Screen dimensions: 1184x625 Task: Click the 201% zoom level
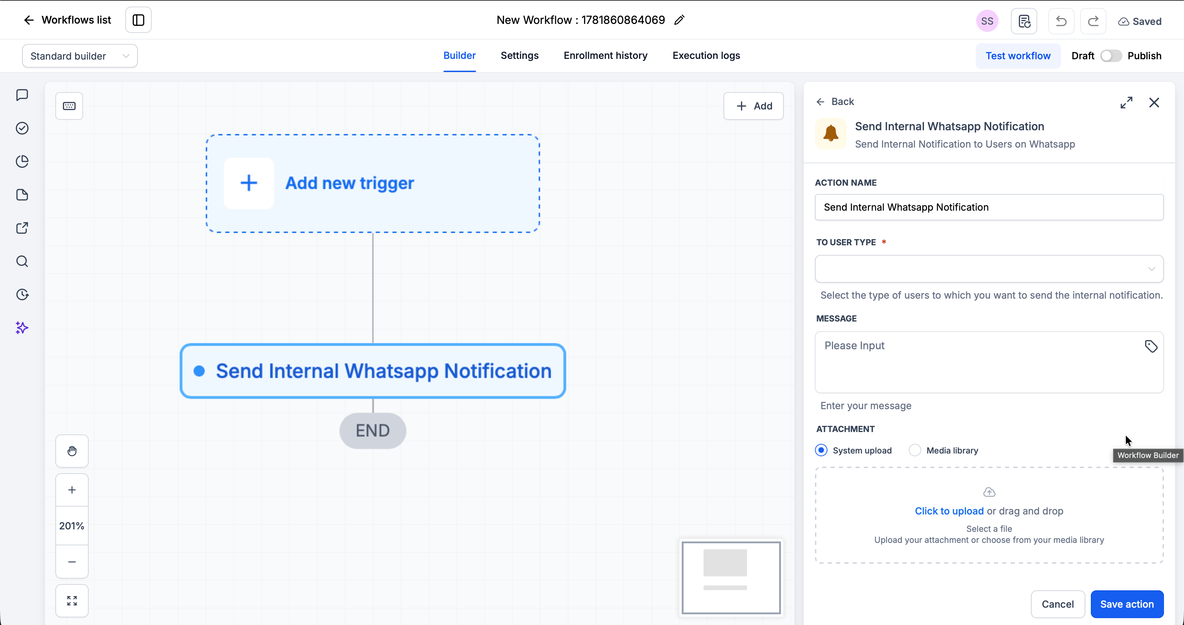point(72,526)
